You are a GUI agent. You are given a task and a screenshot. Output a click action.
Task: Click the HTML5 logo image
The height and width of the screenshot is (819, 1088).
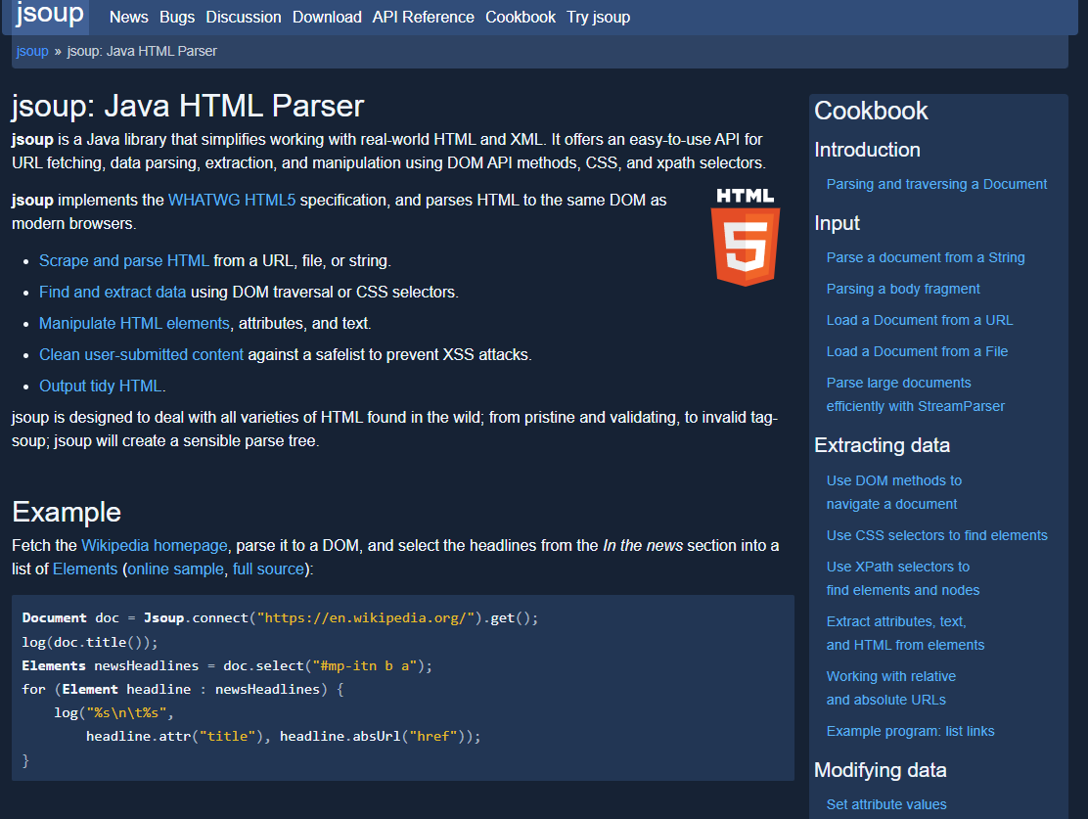746,237
